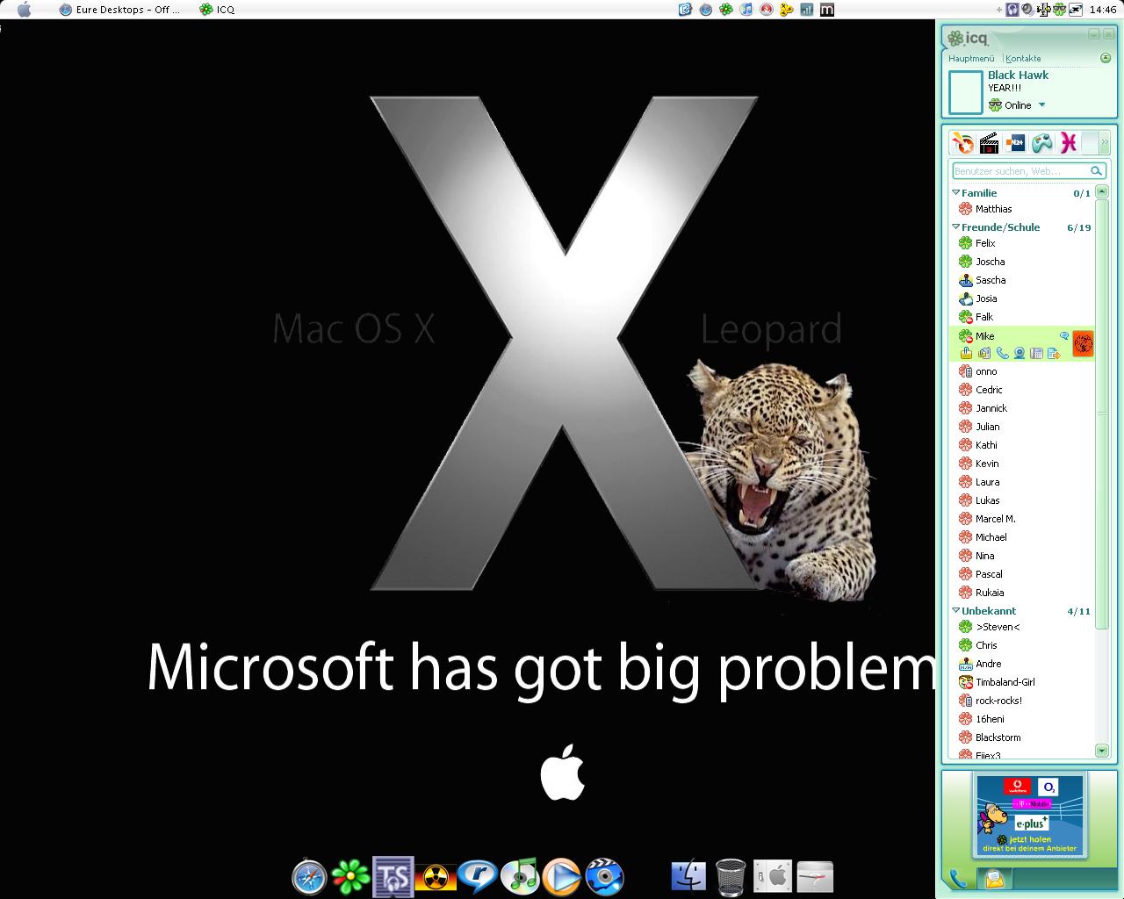Click the Black Hawk profile name
Image resolution: width=1124 pixels, height=899 pixels.
point(1018,75)
